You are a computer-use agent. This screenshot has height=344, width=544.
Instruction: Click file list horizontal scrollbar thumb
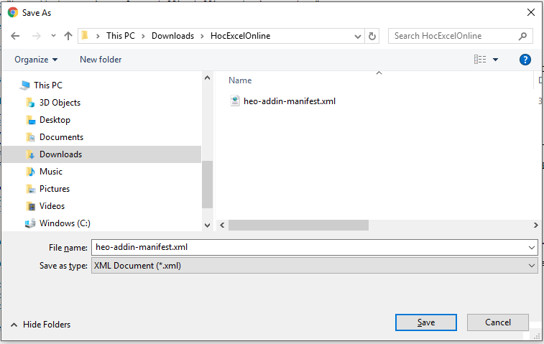(298, 225)
